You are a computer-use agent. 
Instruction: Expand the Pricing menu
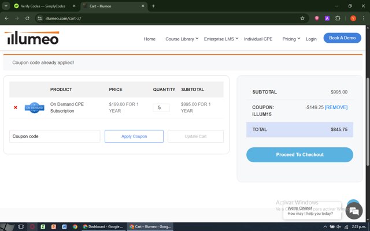291,39
